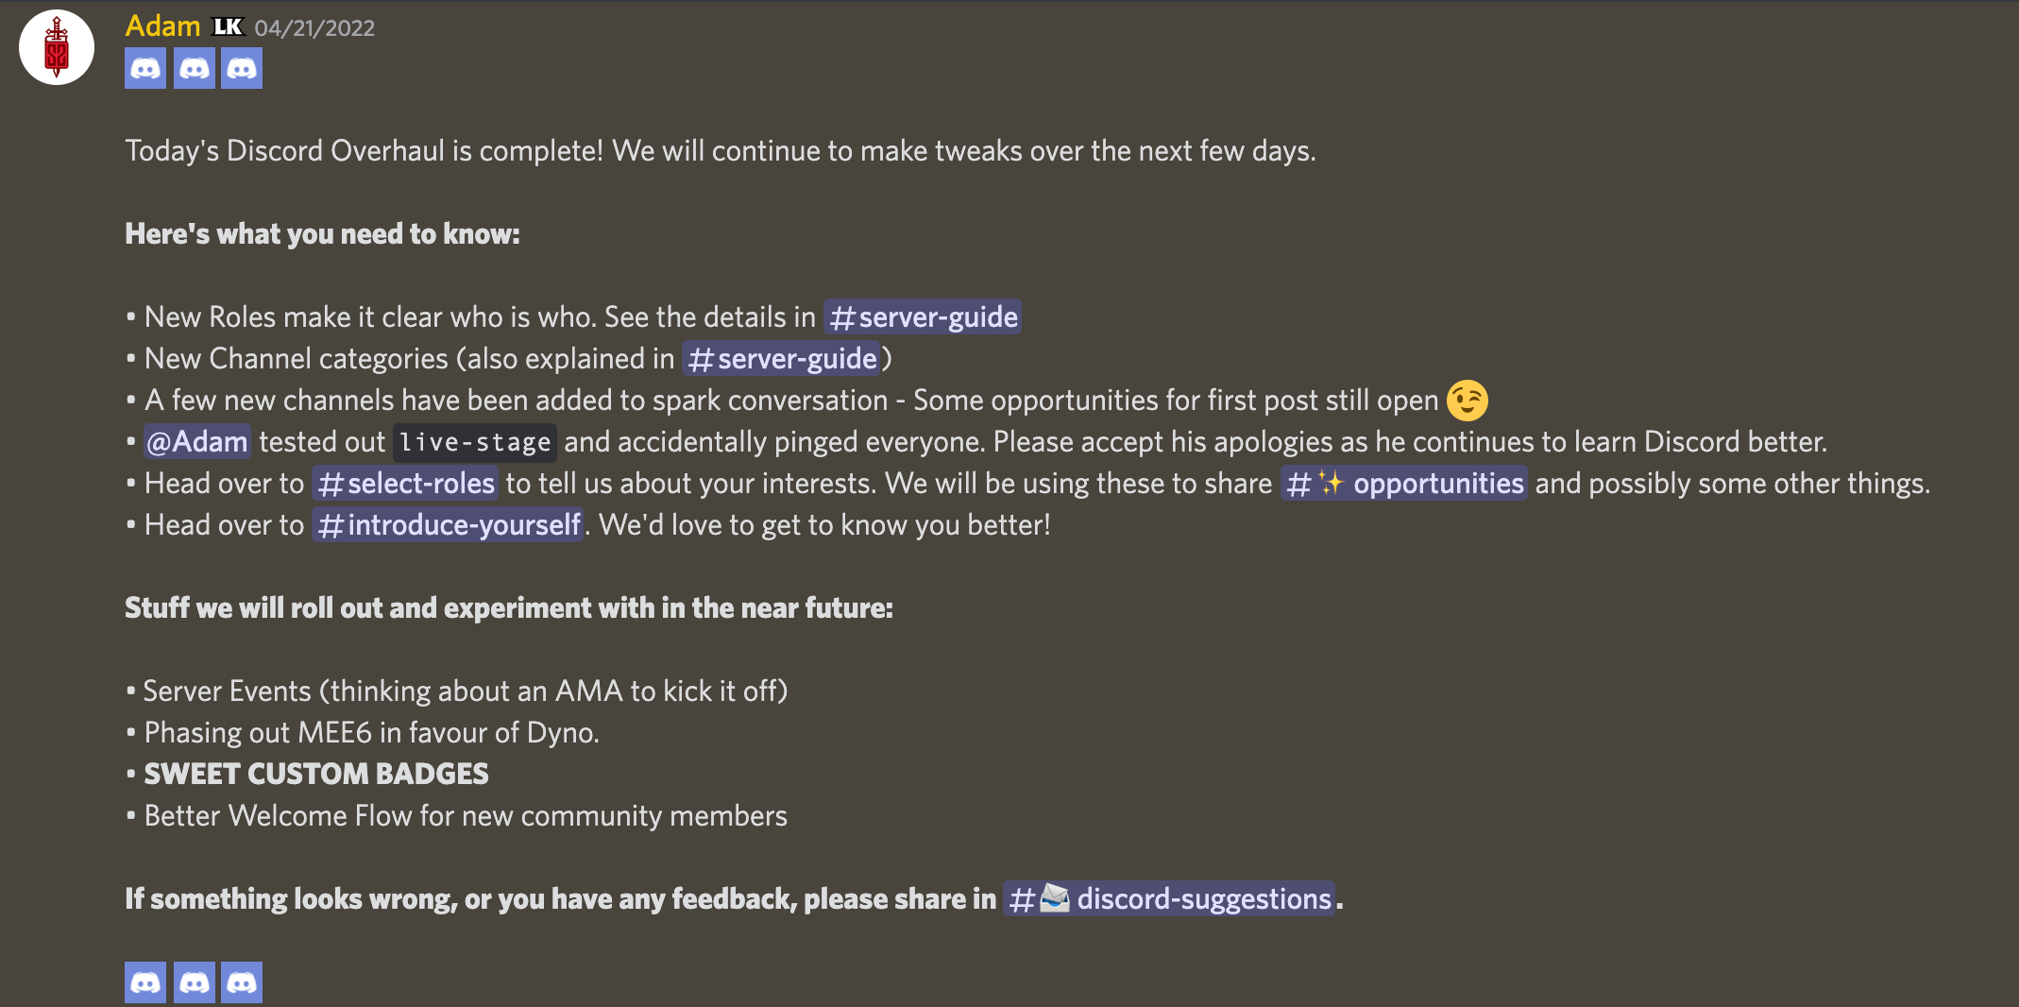Click the envelope icon beside discord-suggestions

[1056, 898]
